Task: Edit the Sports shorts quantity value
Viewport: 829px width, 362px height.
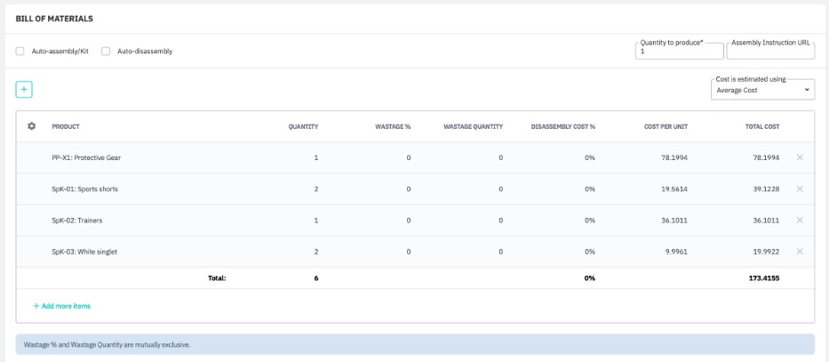Action: pyautogui.click(x=315, y=189)
